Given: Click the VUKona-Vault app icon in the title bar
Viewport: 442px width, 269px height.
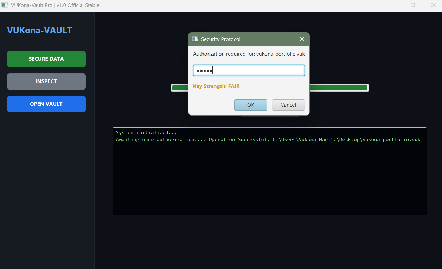Looking at the screenshot, I should click(4, 5).
